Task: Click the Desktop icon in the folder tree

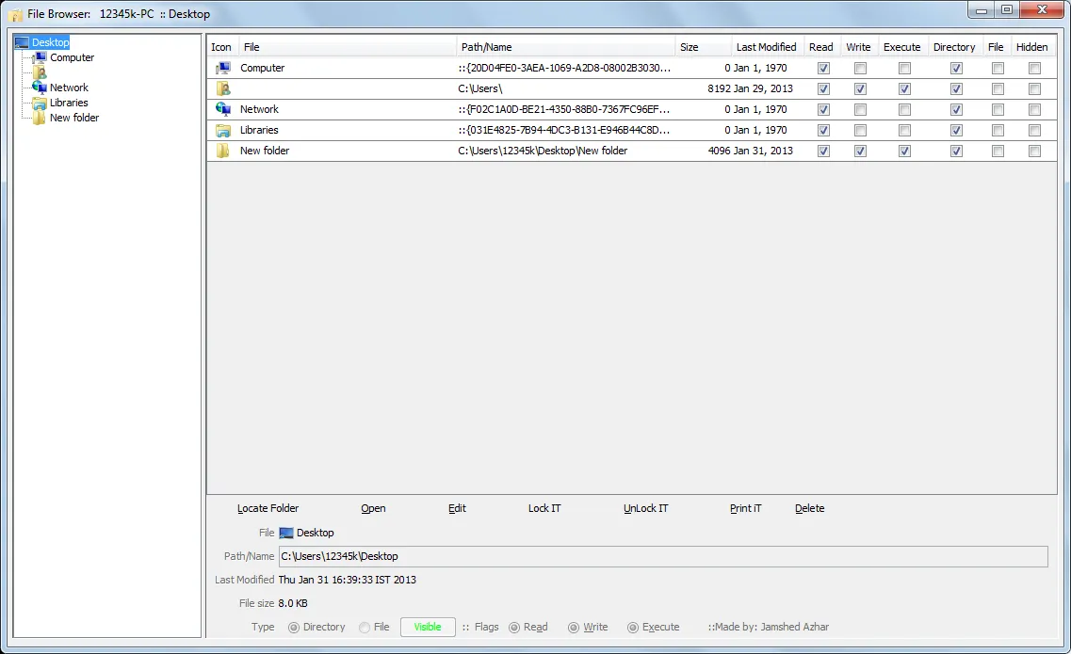Action: point(22,42)
